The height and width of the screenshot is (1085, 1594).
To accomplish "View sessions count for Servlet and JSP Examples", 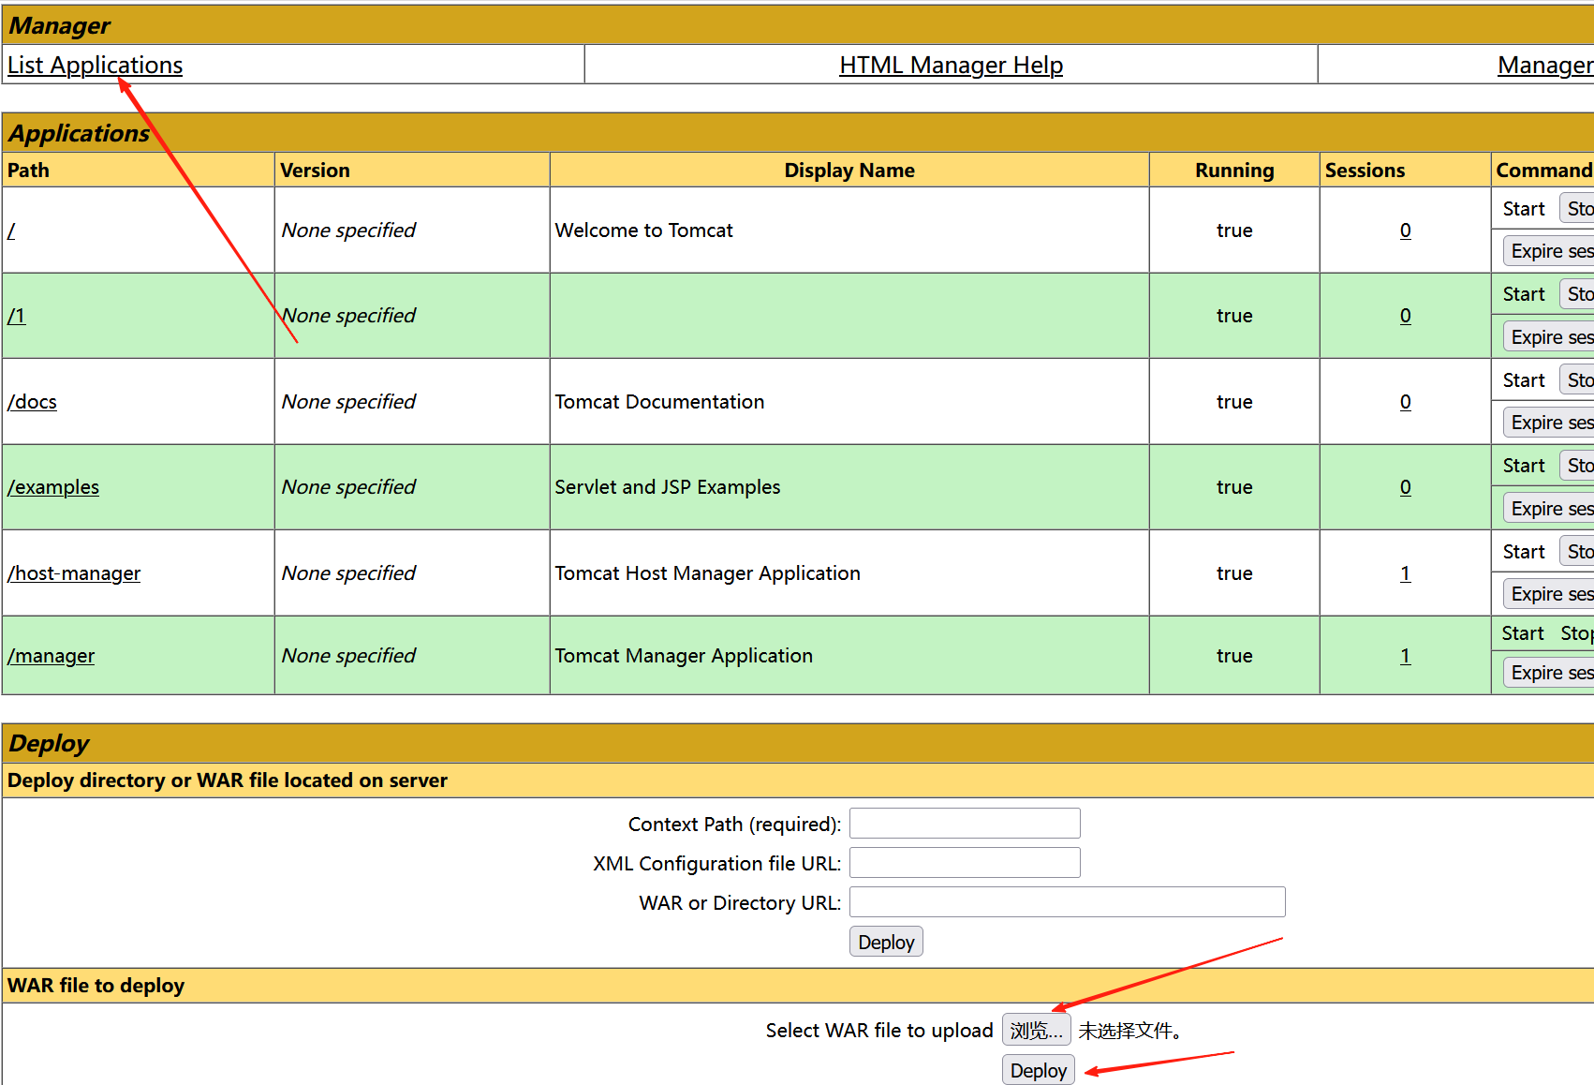I will coord(1405,487).
